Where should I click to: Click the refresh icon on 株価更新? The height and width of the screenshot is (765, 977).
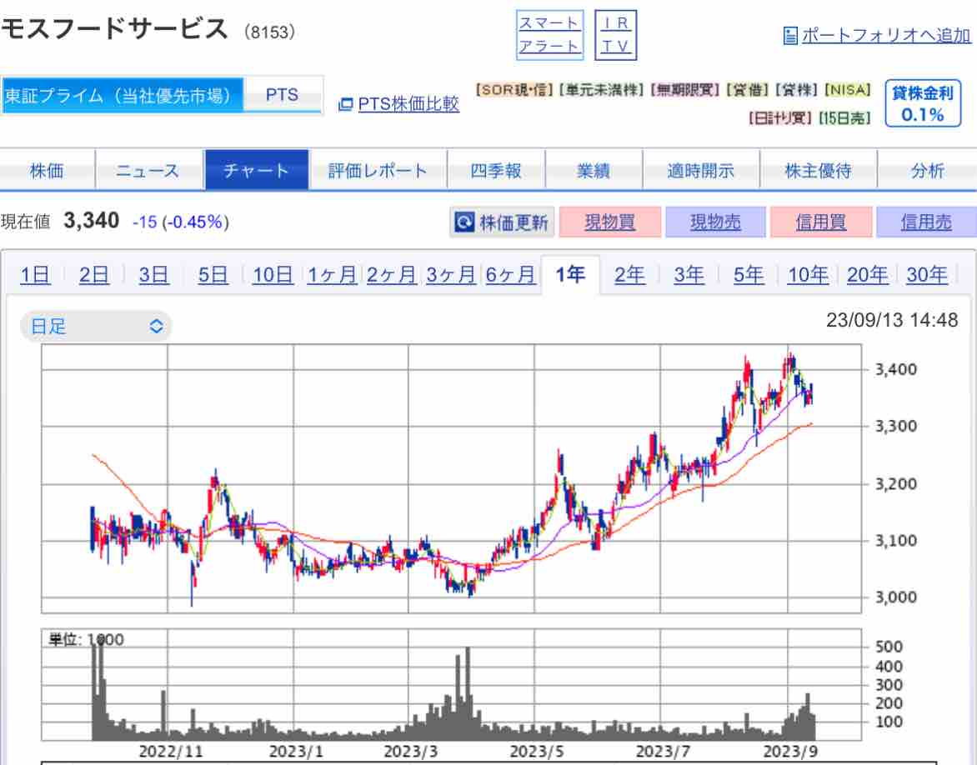click(x=464, y=222)
